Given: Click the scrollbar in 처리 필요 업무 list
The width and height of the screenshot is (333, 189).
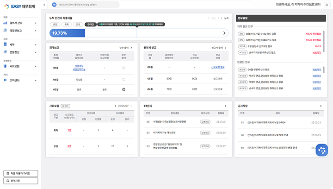Looking at the screenshot, I should [x=324, y=41].
